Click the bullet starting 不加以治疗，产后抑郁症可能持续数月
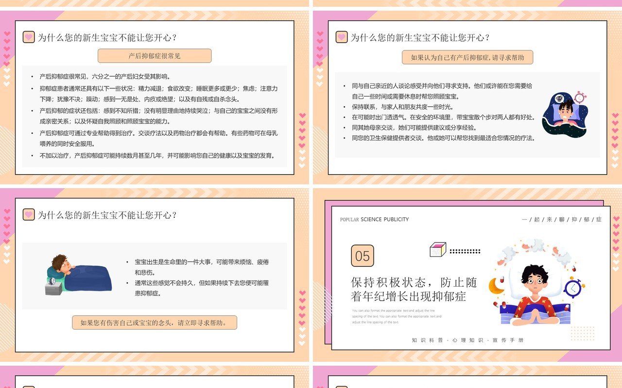622x388 pixels. pyautogui.click(x=158, y=156)
